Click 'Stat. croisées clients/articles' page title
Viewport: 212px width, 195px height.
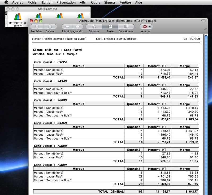116,39
